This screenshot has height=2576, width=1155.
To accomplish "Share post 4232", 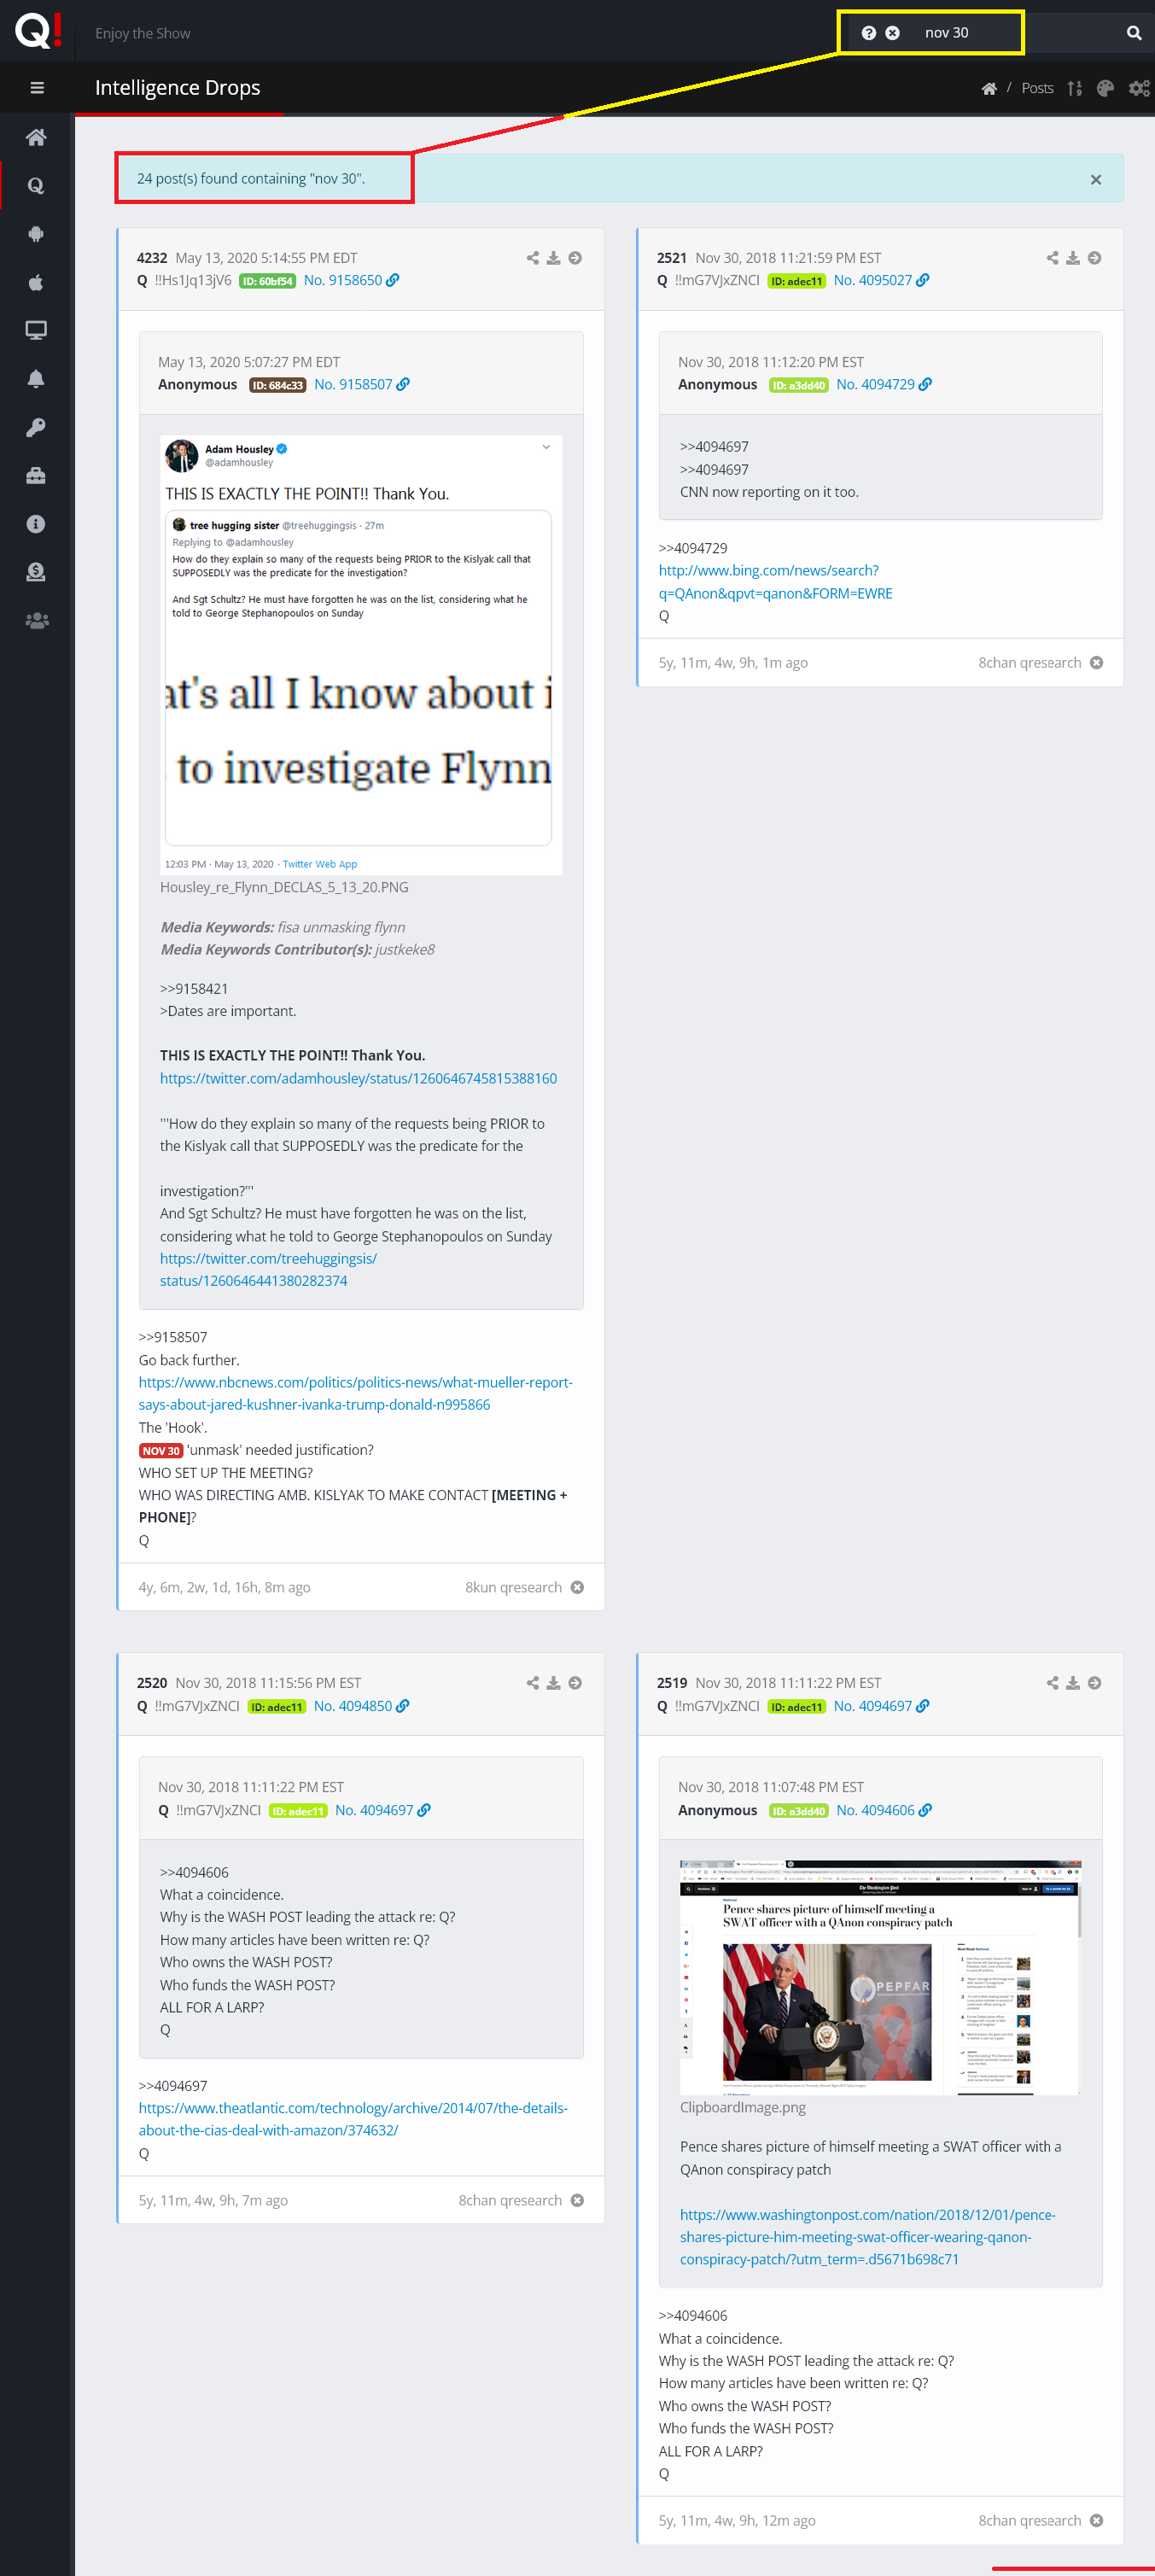I will tap(532, 258).
